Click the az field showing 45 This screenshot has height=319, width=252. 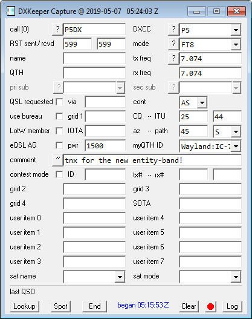(x=193, y=131)
